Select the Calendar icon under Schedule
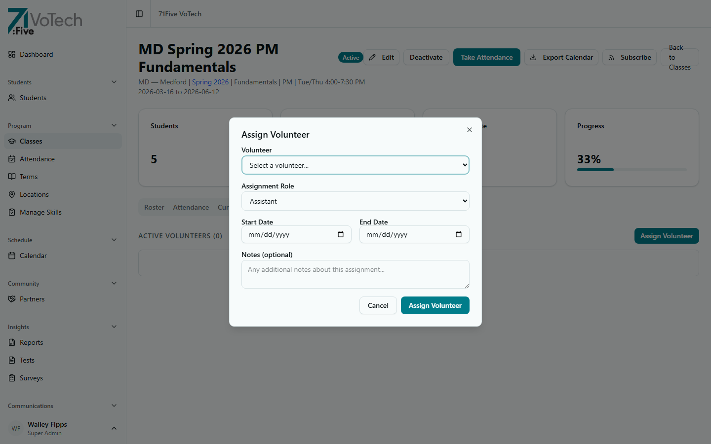 click(12, 256)
